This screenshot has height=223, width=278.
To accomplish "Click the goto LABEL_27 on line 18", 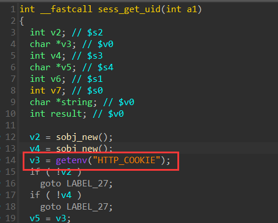I will (76, 207).
